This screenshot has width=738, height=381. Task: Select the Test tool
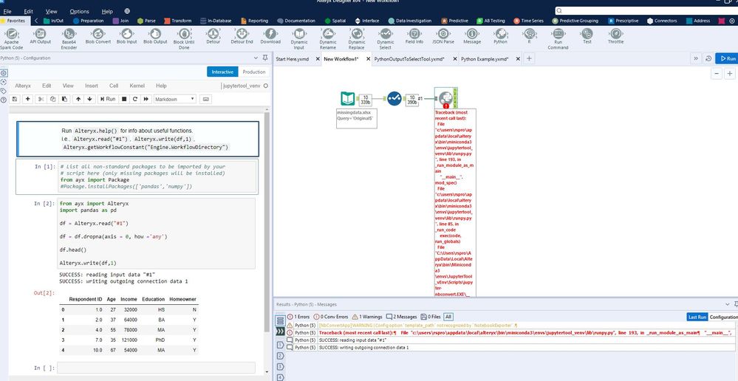click(587, 36)
